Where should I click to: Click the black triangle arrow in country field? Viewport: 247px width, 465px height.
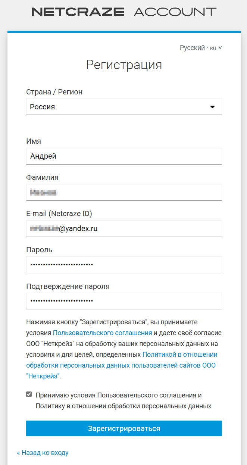click(213, 107)
